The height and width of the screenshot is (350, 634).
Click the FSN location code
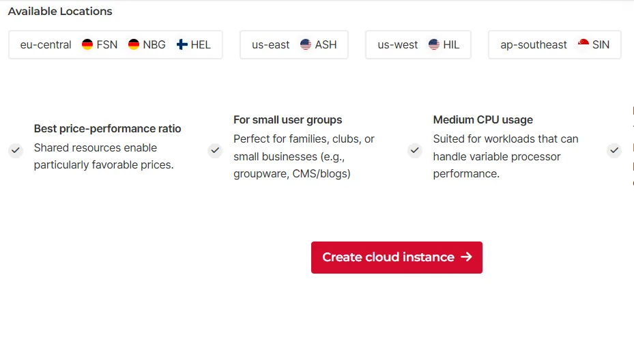point(107,45)
